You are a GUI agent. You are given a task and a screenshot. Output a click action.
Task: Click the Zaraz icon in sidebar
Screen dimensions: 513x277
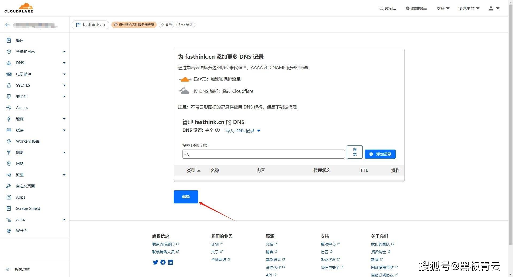coord(9,220)
